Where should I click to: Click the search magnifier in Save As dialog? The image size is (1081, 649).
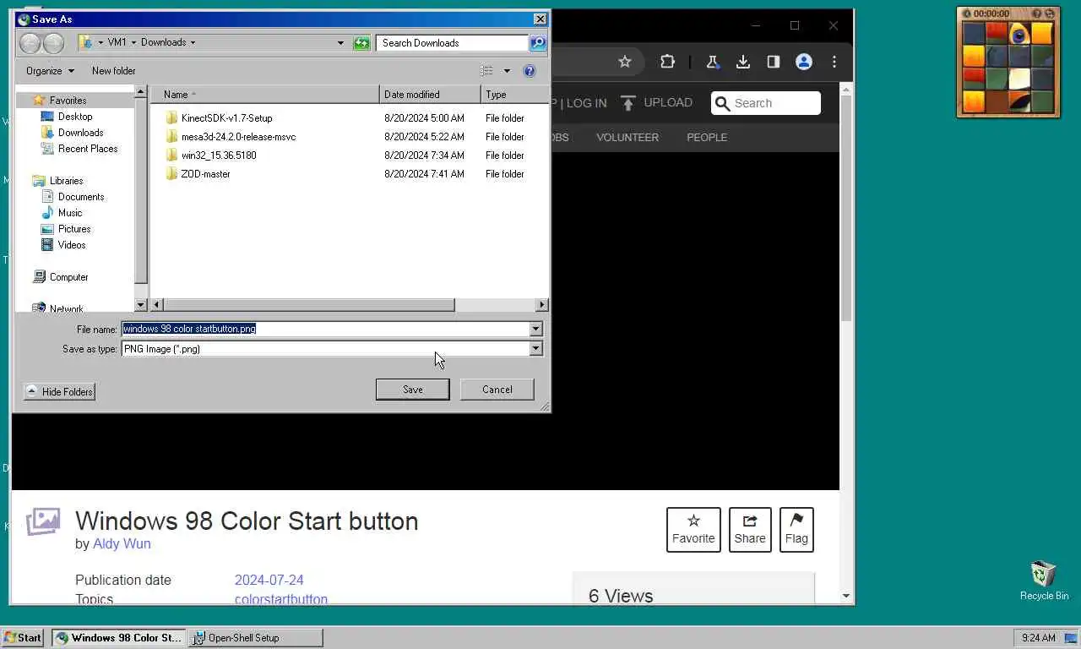[x=537, y=43]
